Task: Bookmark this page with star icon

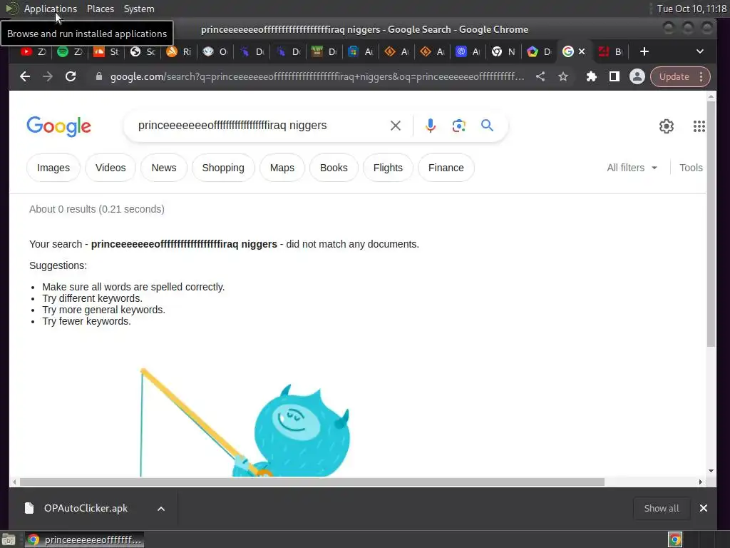Action: coord(563,76)
